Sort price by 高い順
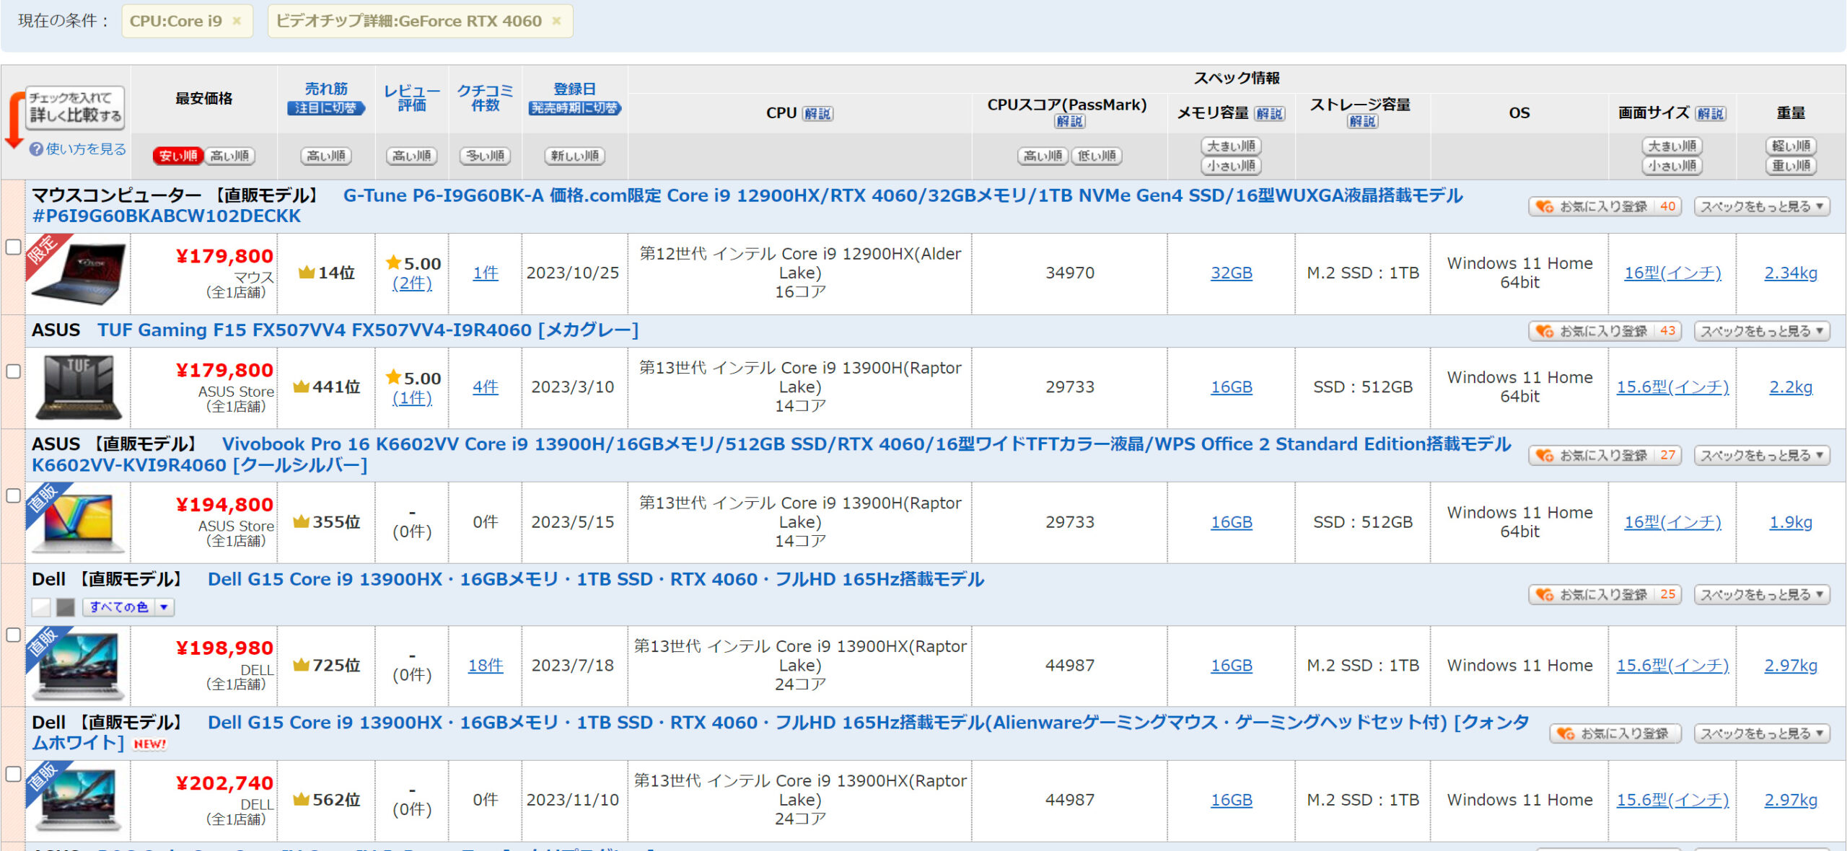Image resolution: width=1847 pixels, height=851 pixels. (229, 156)
